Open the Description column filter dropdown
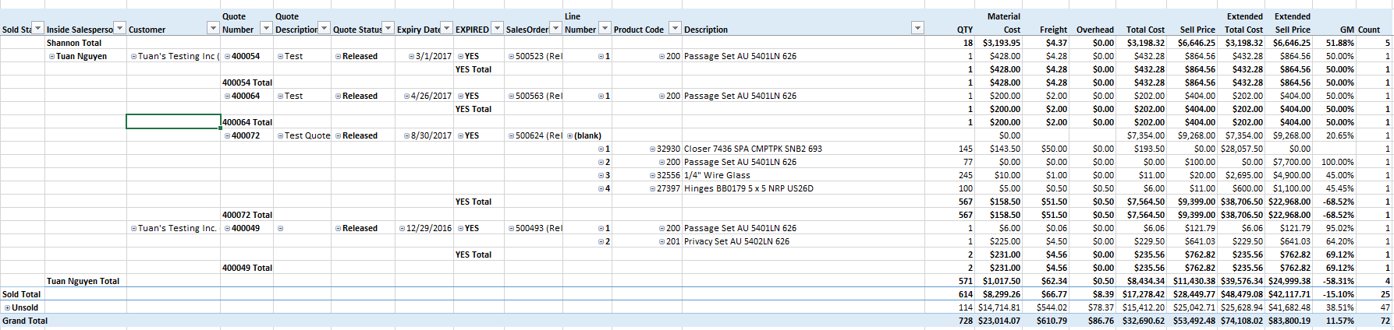Screen dimensions: 1394x330 click(x=917, y=29)
